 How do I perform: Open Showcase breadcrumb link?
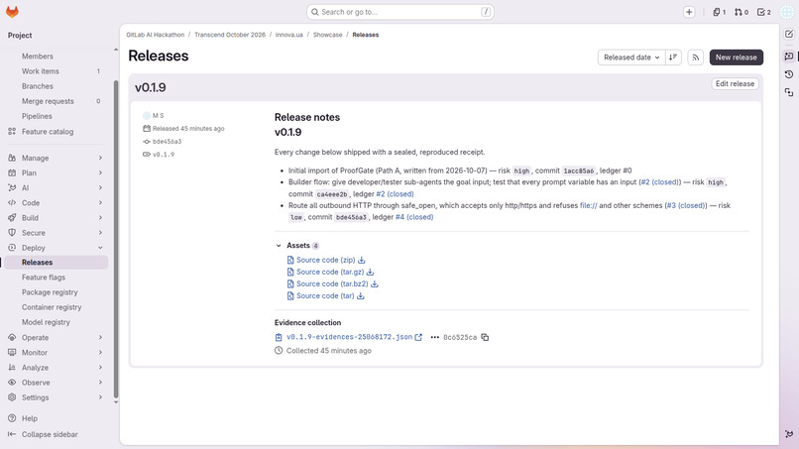click(x=328, y=35)
